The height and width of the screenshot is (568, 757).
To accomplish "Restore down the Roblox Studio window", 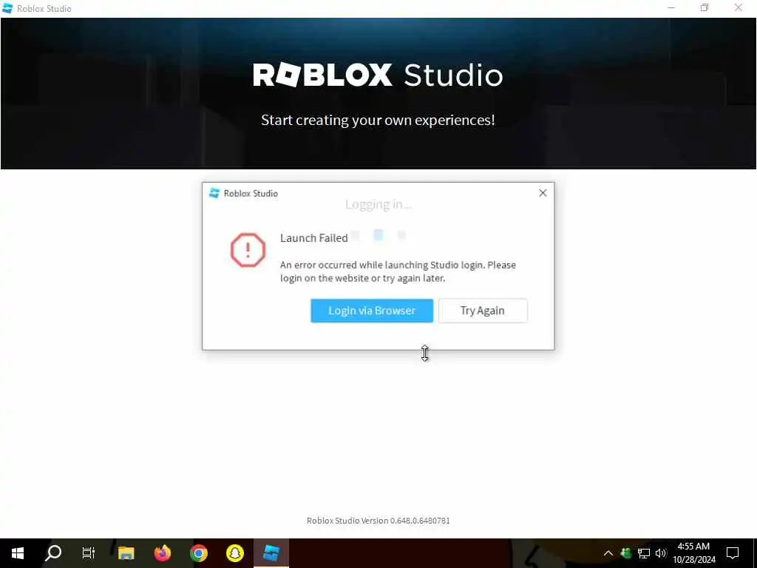I will pyautogui.click(x=705, y=8).
